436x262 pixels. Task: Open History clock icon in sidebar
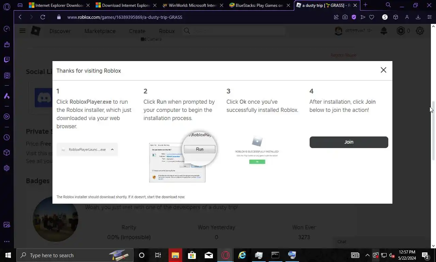pyautogui.click(x=6, y=137)
